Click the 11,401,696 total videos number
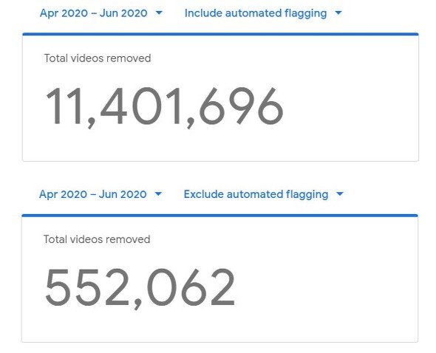This screenshot has height=353, width=436. click(x=164, y=107)
